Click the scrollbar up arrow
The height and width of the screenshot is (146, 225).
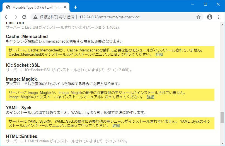click(222, 25)
